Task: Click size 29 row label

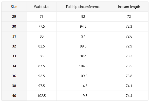Action: click(14, 16)
